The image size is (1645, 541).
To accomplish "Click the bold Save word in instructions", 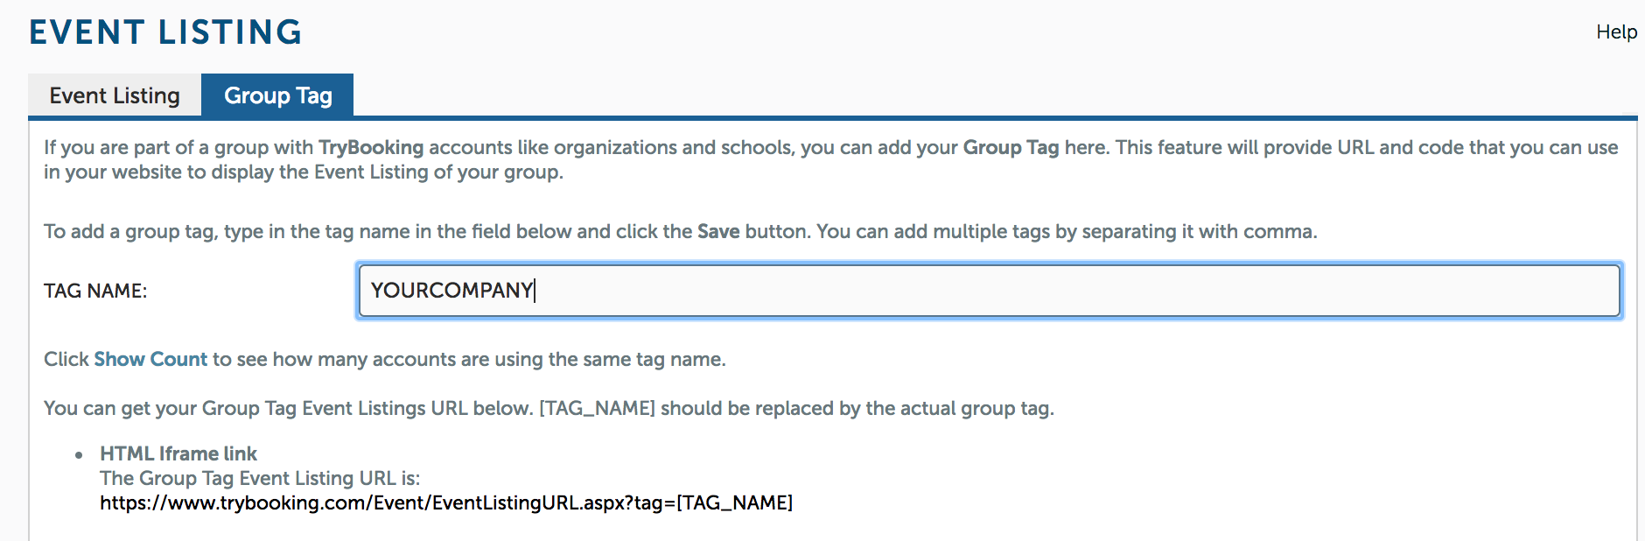I will coord(718,231).
